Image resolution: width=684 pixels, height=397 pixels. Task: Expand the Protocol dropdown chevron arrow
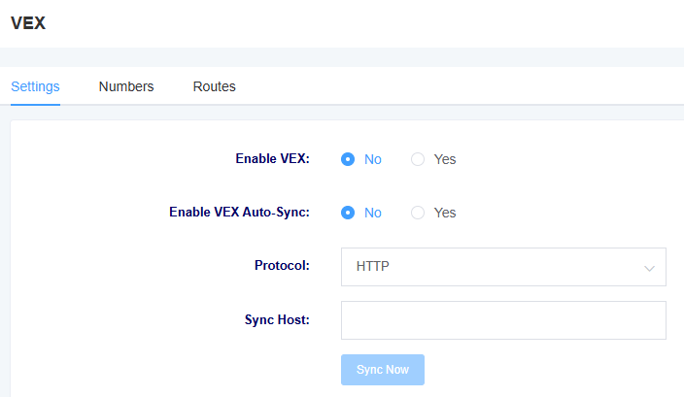(649, 269)
